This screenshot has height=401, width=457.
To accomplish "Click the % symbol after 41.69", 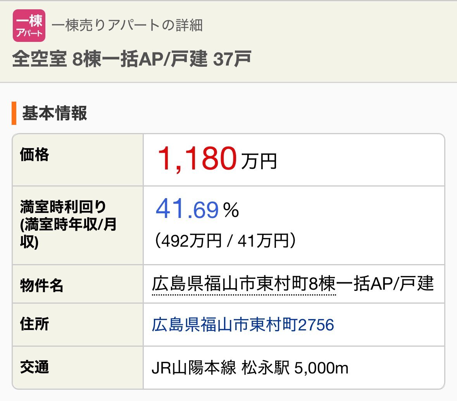I will [x=231, y=210].
